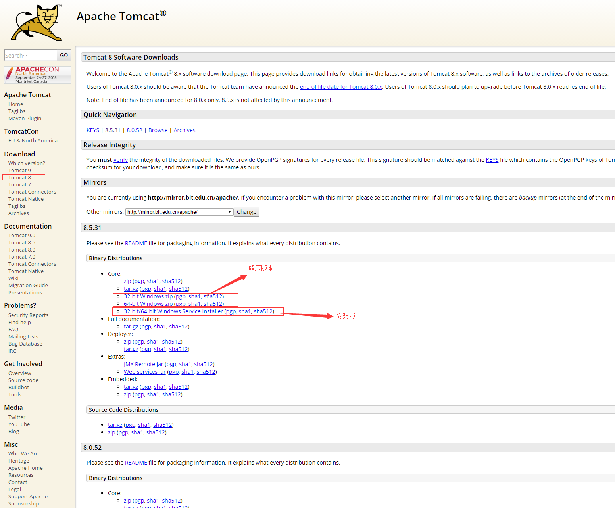Open Home in the sidebar
The height and width of the screenshot is (509, 615).
click(16, 104)
